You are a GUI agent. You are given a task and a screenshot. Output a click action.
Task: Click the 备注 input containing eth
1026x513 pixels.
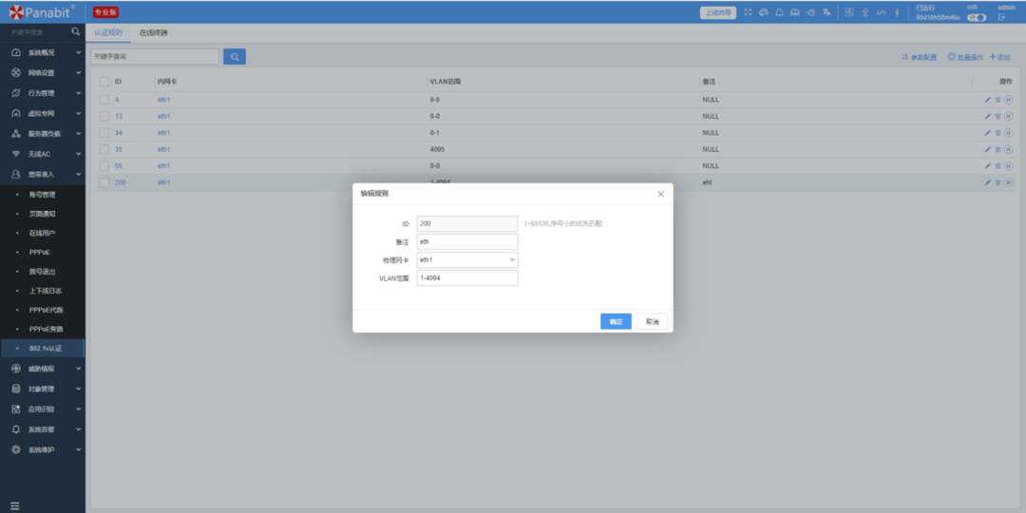click(467, 241)
